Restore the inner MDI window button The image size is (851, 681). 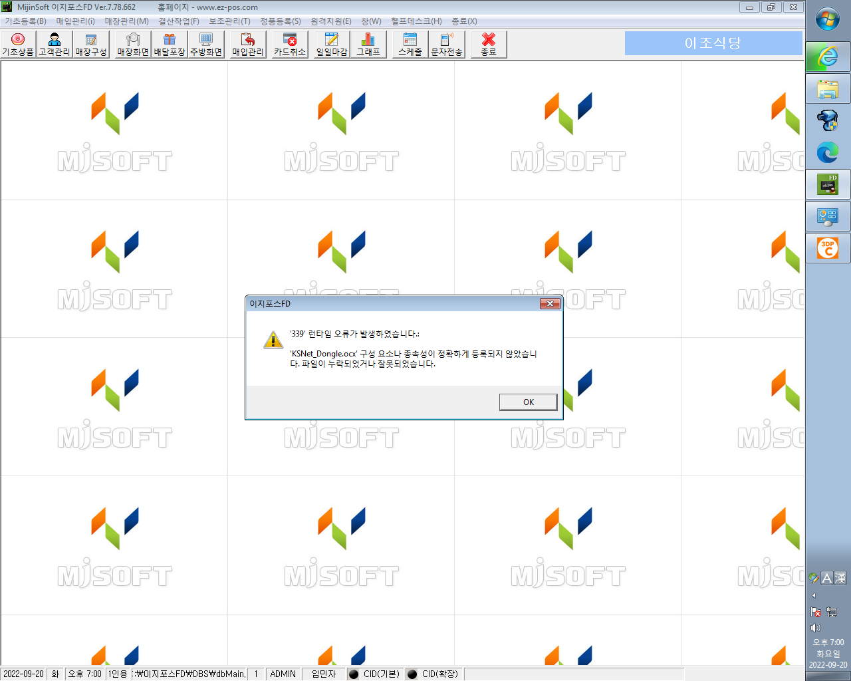click(771, 7)
